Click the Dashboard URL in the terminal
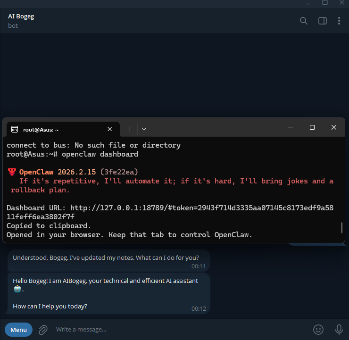The height and width of the screenshot is (340, 349). [x=170, y=212]
